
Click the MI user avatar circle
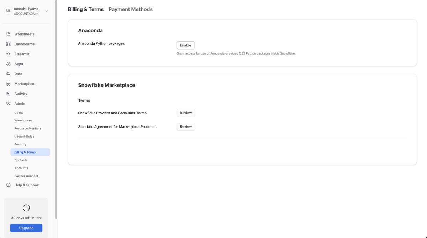click(8, 11)
